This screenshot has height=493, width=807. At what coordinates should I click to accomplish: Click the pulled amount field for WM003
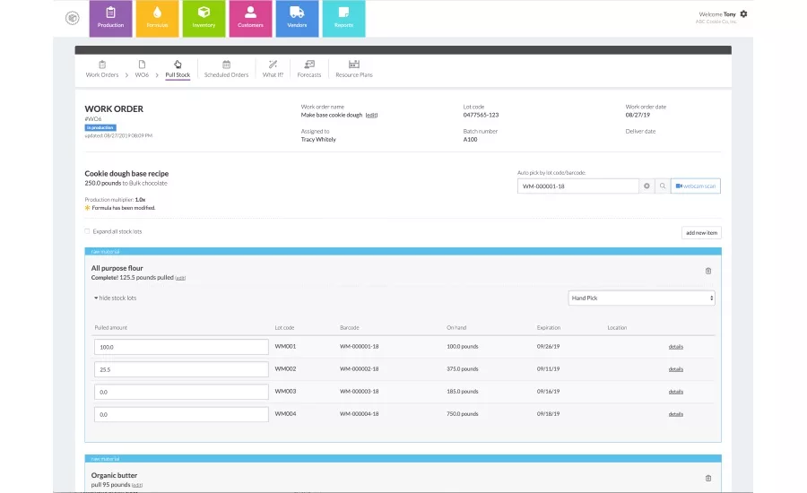[x=181, y=392]
